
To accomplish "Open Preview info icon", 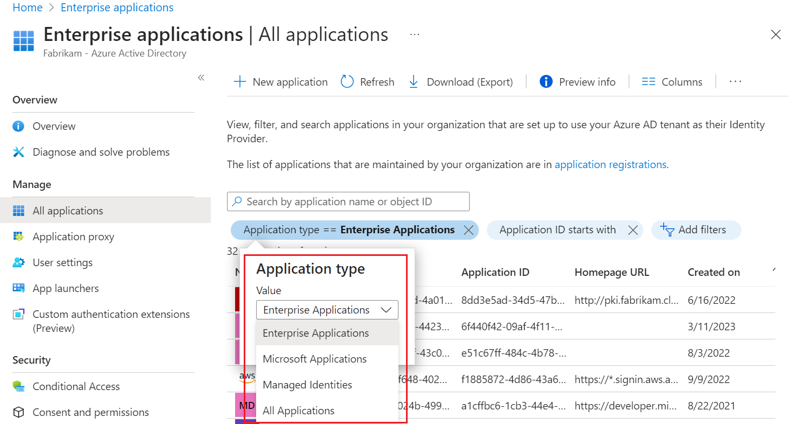I will tap(546, 82).
